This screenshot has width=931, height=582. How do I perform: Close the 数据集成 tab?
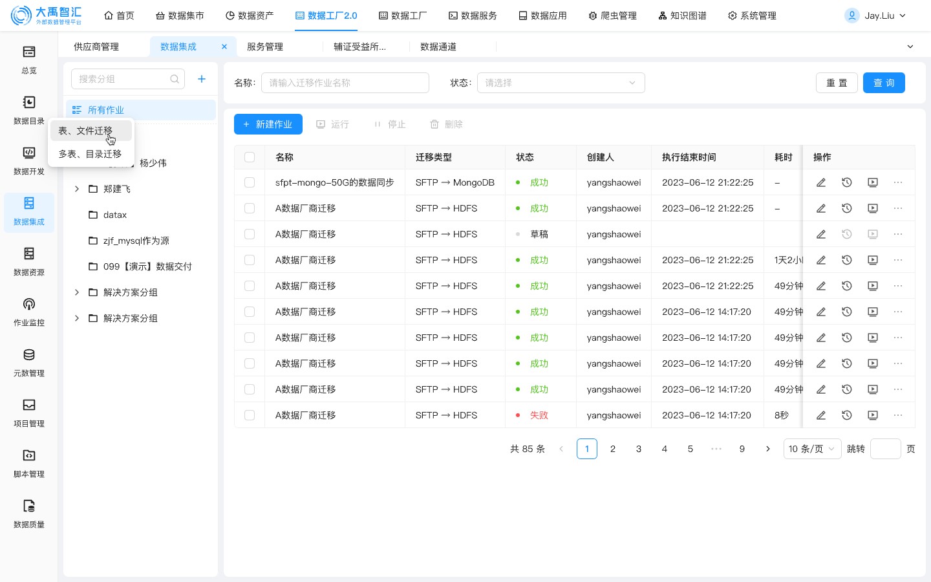(x=224, y=47)
